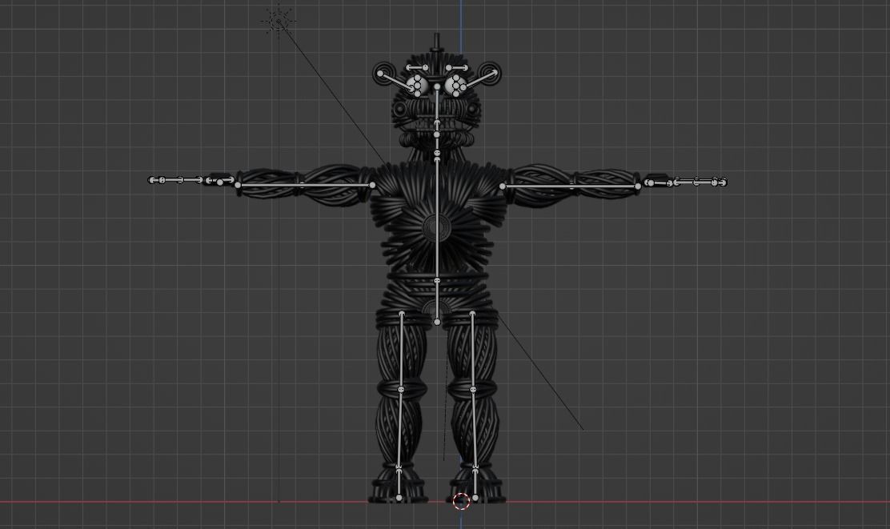The width and height of the screenshot is (890, 529).
Task: Click the round chest emblem of the model
Action: [436, 227]
